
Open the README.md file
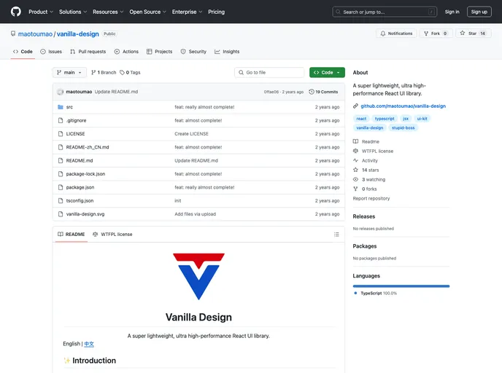80,161
